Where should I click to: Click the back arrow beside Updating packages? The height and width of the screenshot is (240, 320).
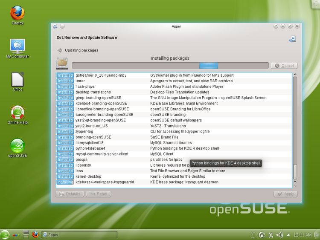point(60,50)
